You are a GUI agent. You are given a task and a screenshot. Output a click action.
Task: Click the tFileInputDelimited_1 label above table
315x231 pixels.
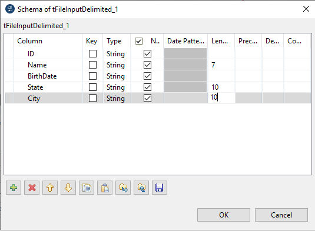point(36,26)
